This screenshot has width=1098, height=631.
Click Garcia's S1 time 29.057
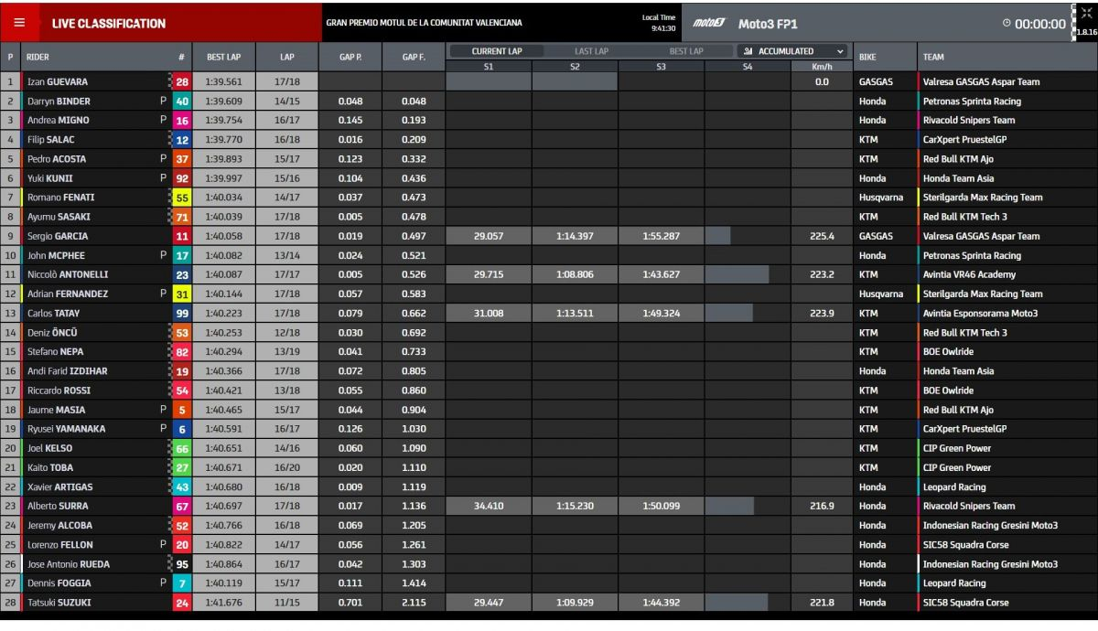coord(489,236)
